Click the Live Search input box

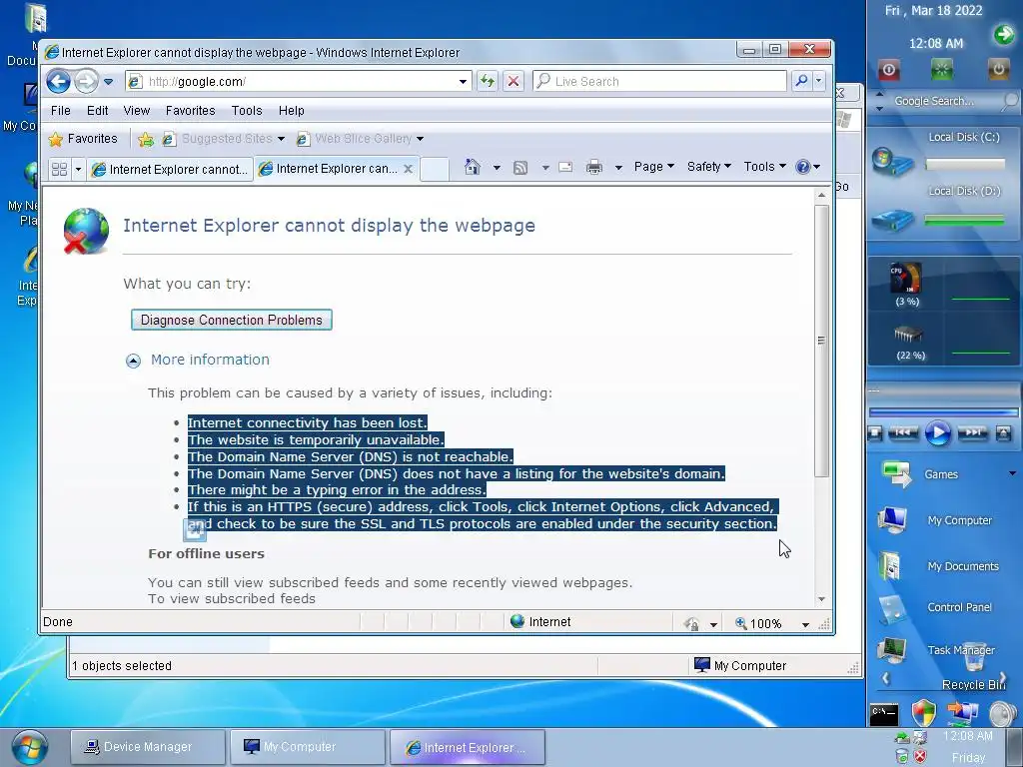[660, 82]
